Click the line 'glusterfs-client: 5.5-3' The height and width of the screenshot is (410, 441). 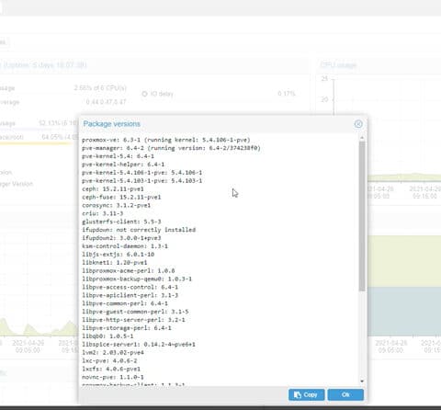tap(121, 222)
